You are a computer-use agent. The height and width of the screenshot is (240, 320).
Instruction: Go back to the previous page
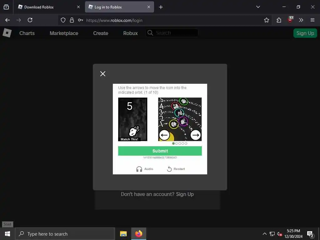click(7, 20)
